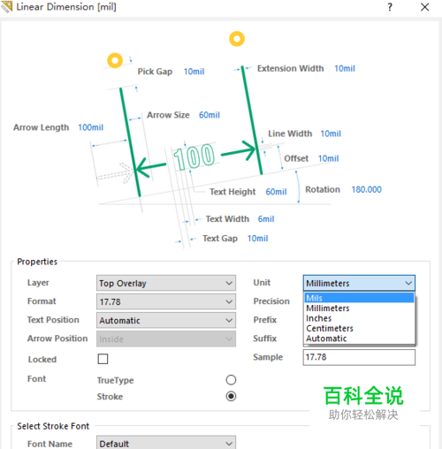Click the left yellow pick point circle
The height and width of the screenshot is (449, 442).
click(115, 60)
